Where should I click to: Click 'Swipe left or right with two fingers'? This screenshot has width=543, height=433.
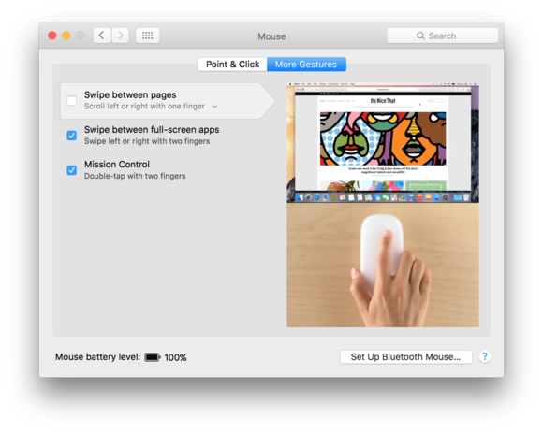(147, 141)
